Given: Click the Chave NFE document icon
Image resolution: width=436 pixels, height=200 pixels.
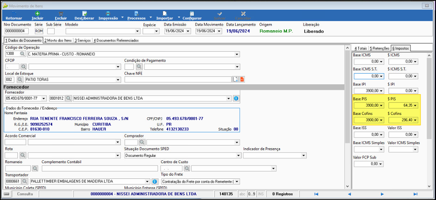Looking at the screenshot, I should point(235,80).
